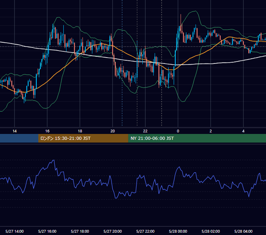This screenshot has width=266, height=235.
Task: Click hour label 4 on price chart axis
Action: (243, 131)
